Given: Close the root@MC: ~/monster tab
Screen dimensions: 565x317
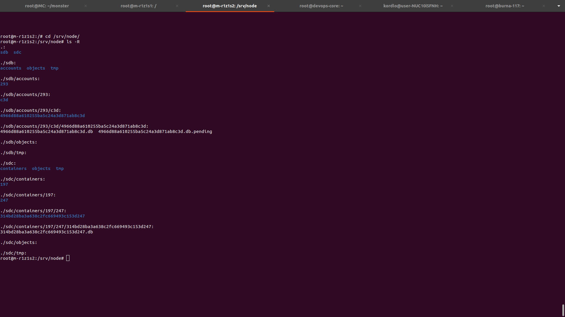Looking at the screenshot, I should tap(86, 6).
